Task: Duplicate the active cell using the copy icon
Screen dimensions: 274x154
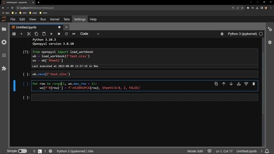Action: [x=216, y=84]
